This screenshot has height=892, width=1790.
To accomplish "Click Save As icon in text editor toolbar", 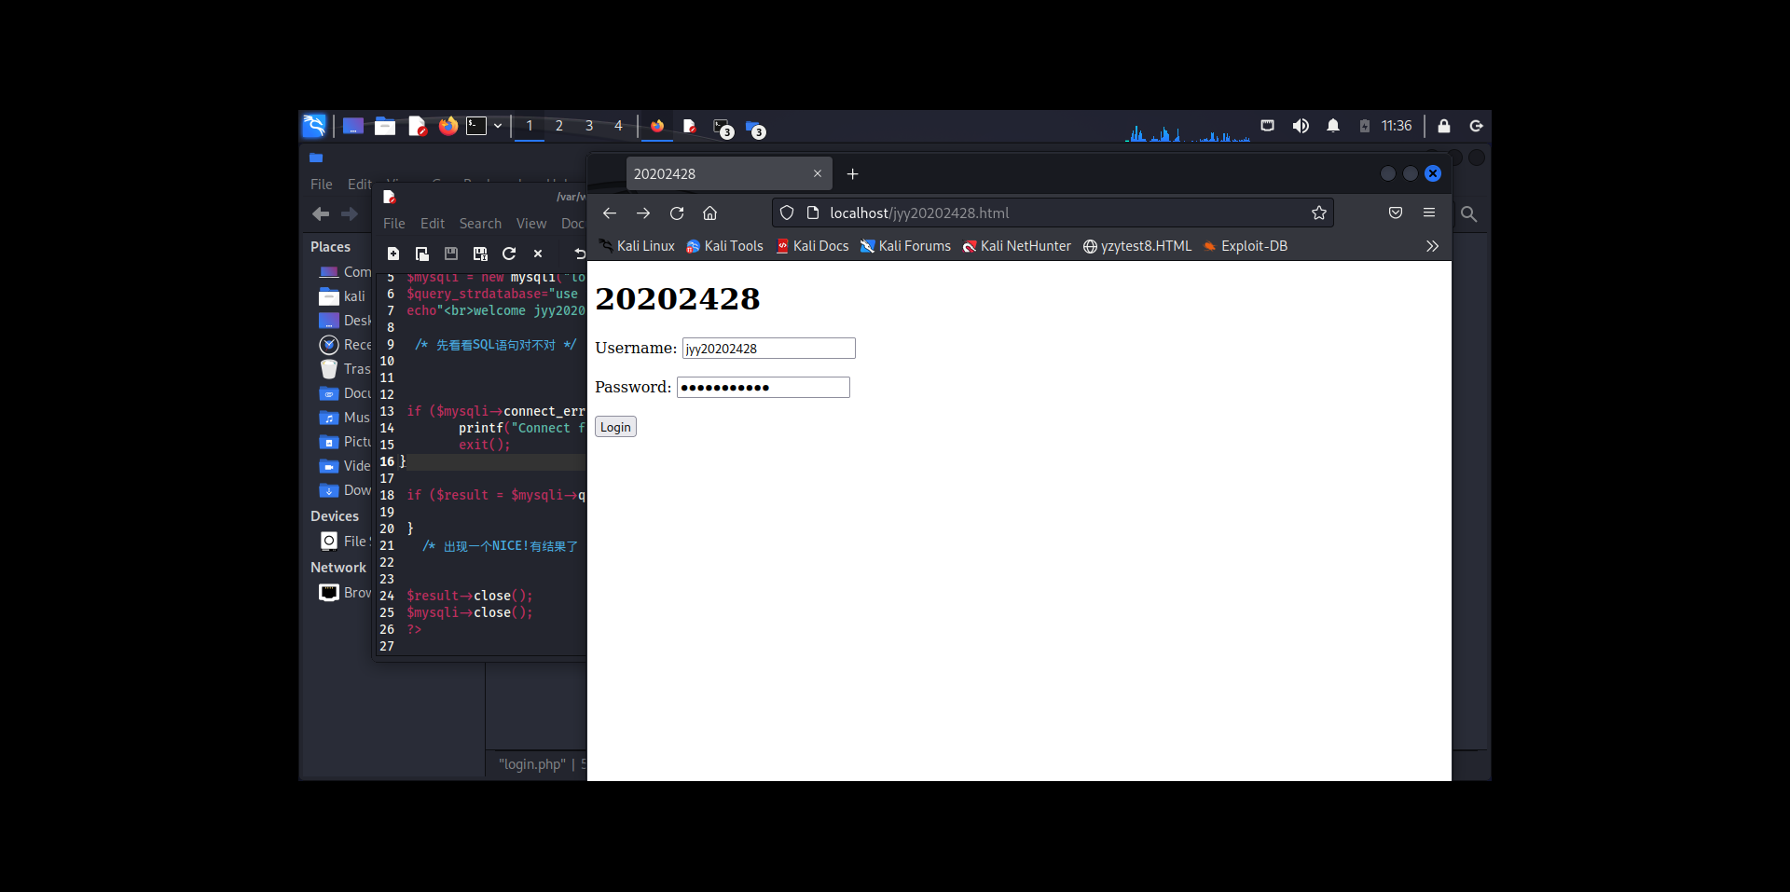I will coord(480,254).
